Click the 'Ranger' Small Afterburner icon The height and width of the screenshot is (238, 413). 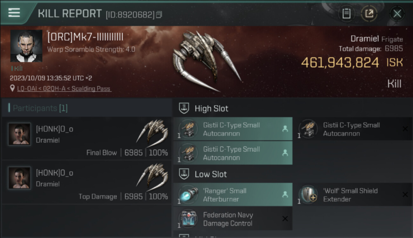188,195
